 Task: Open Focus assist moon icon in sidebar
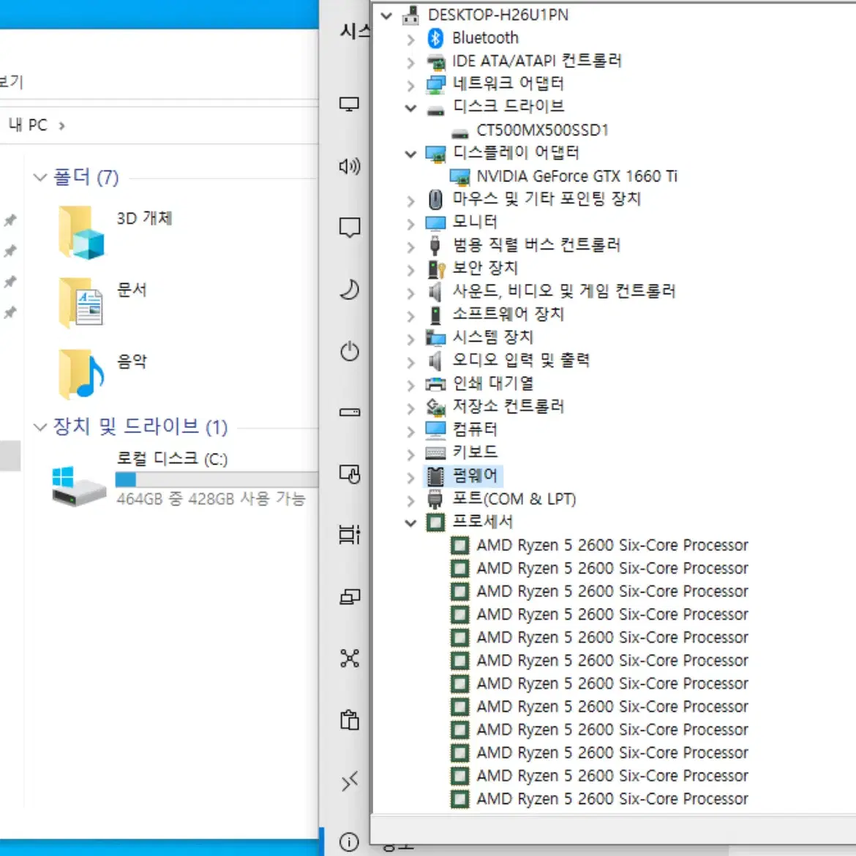coord(350,290)
